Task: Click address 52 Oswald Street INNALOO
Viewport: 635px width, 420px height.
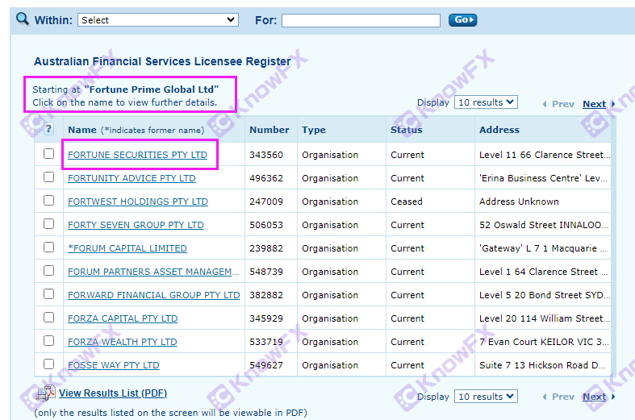Action: pos(544,225)
